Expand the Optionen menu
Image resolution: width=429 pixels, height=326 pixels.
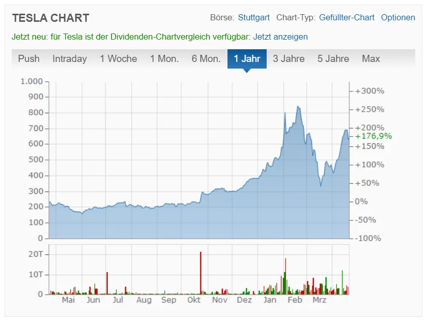398,17
